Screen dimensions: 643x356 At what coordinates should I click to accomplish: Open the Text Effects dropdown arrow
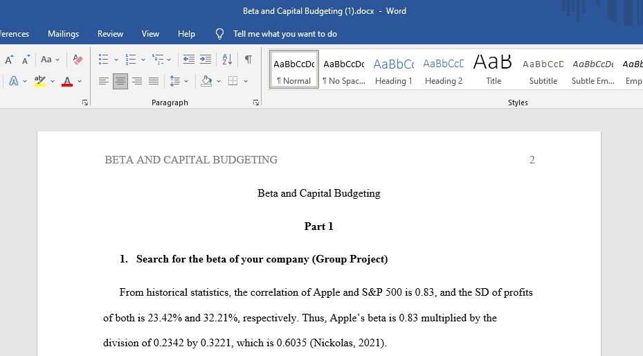point(25,81)
